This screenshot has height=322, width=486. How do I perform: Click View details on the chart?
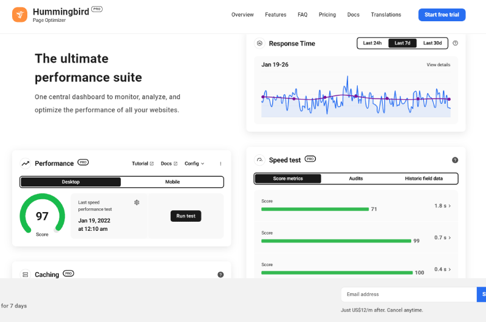point(438,65)
